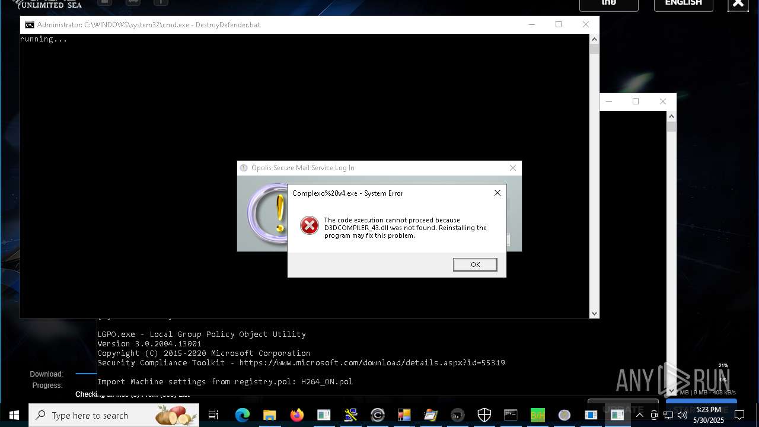The height and width of the screenshot is (427, 759).
Task: Click OK in the System Error dialog
Action: click(x=475, y=265)
